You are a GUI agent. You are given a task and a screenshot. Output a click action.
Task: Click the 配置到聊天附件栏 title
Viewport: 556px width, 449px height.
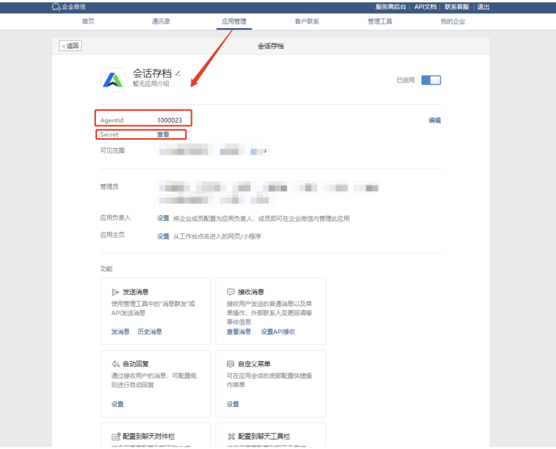pos(149,437)
